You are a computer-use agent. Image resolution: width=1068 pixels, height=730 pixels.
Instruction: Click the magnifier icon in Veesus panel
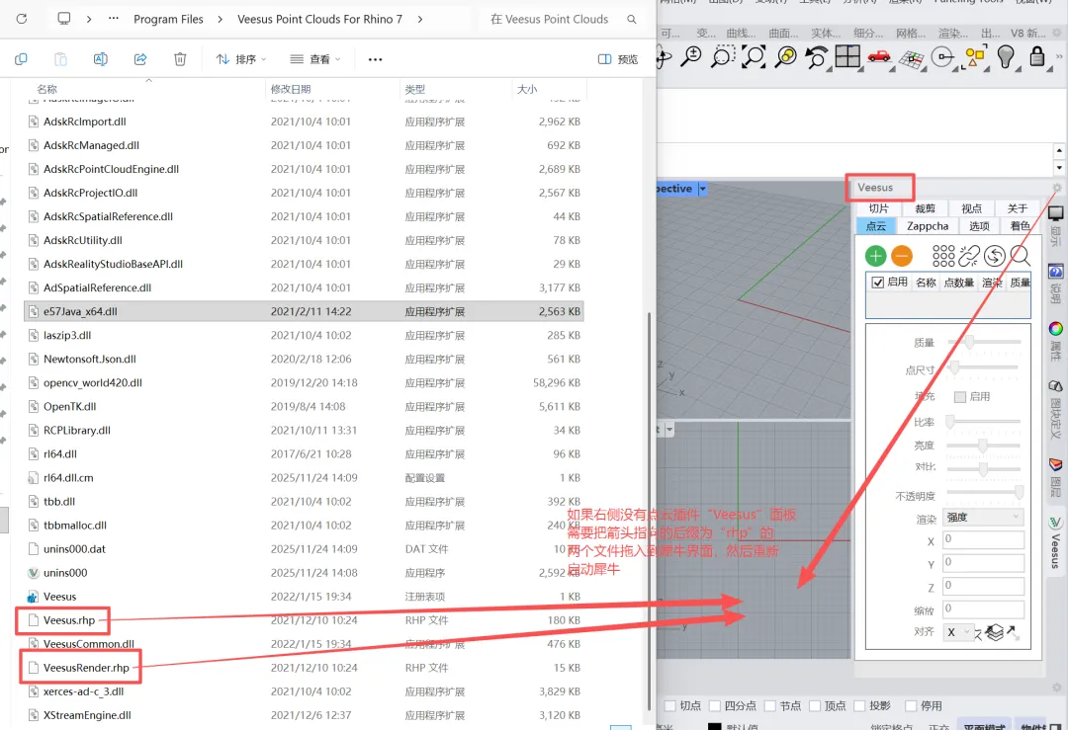1020,256
